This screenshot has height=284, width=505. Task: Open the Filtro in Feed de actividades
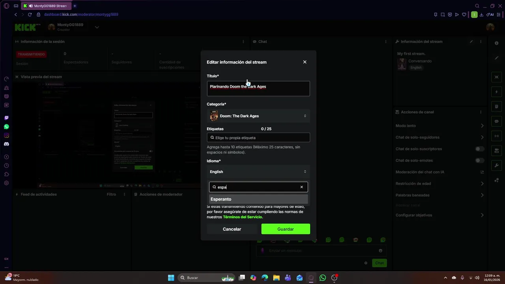111,194
